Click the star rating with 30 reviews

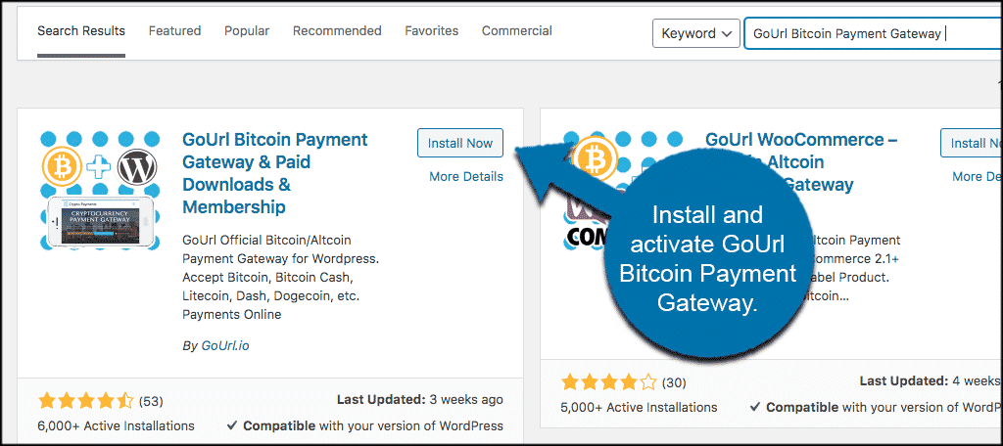(x=609, y=382)
